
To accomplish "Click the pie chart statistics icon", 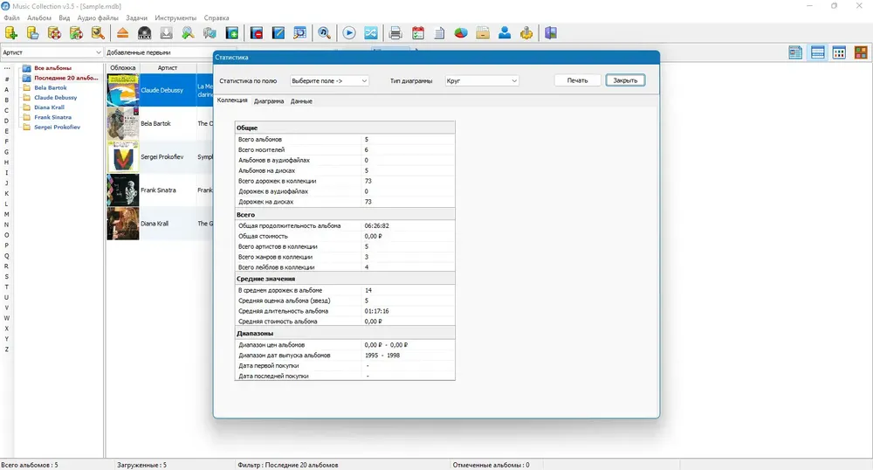I will point(461,33).
